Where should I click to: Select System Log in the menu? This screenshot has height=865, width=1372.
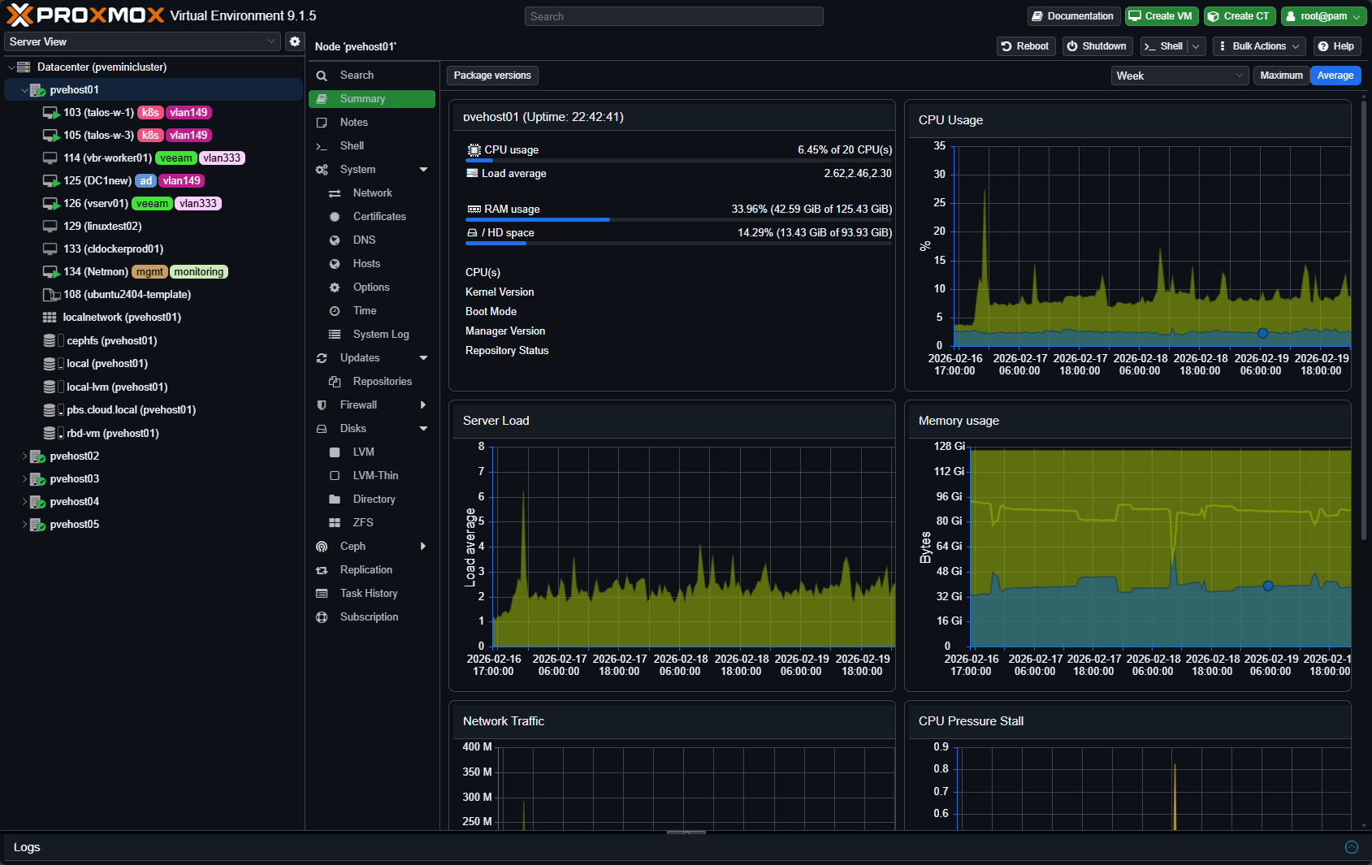point(380,335)
